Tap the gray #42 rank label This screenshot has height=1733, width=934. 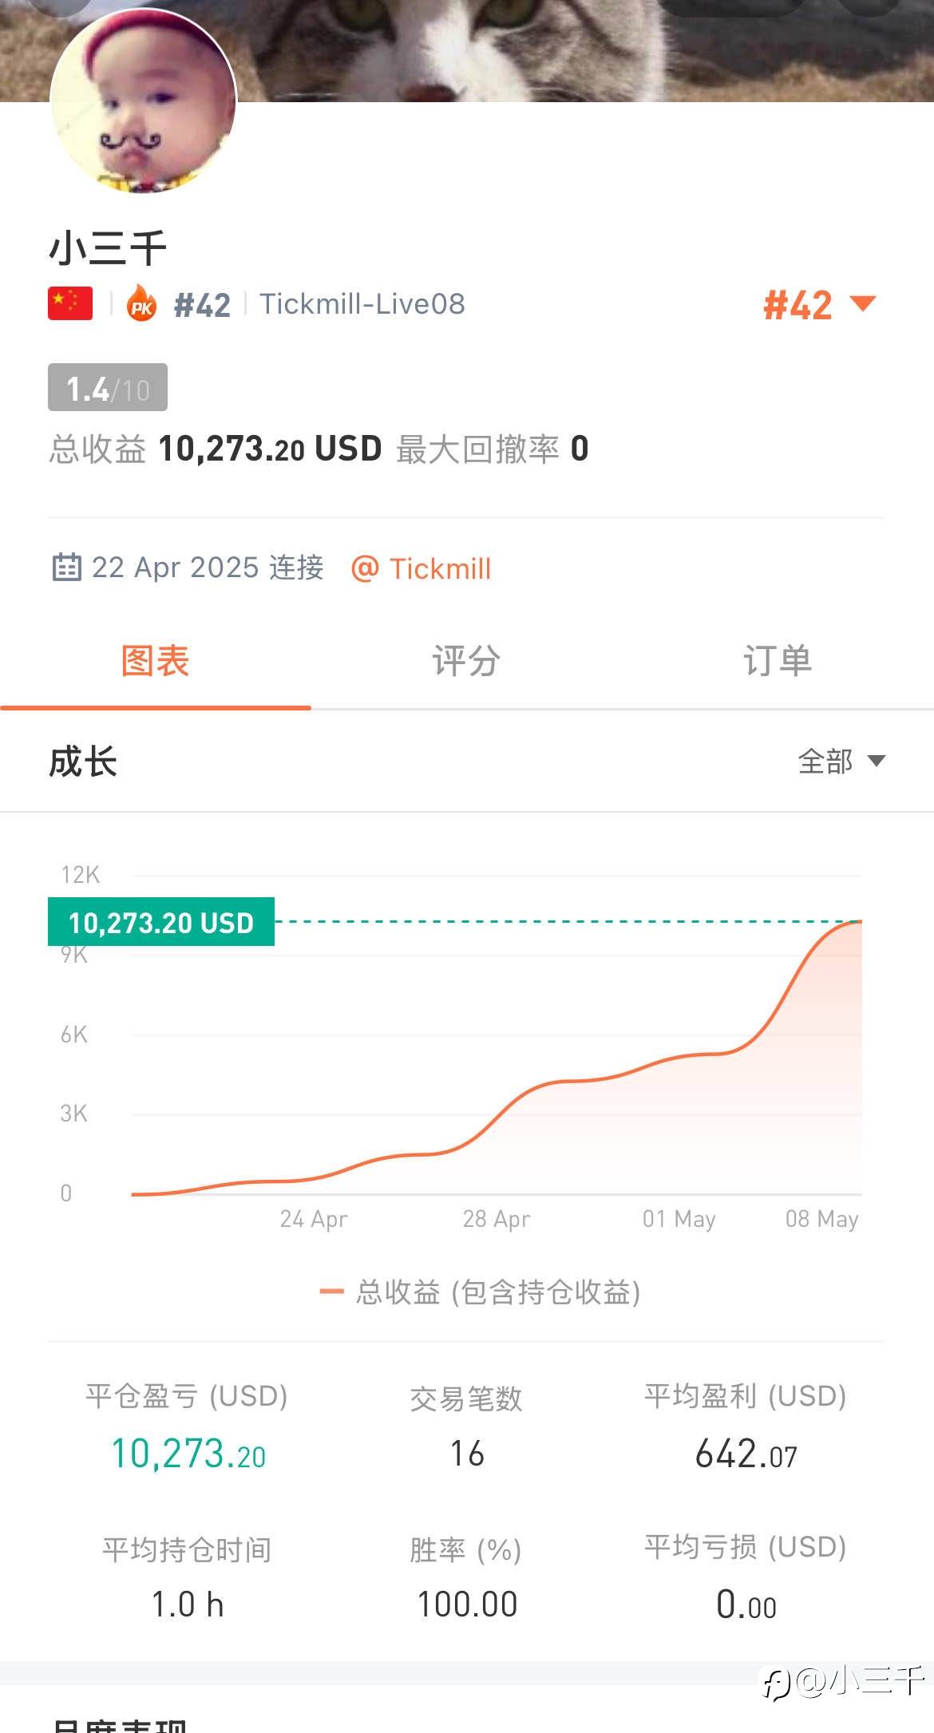click(202, 304)
